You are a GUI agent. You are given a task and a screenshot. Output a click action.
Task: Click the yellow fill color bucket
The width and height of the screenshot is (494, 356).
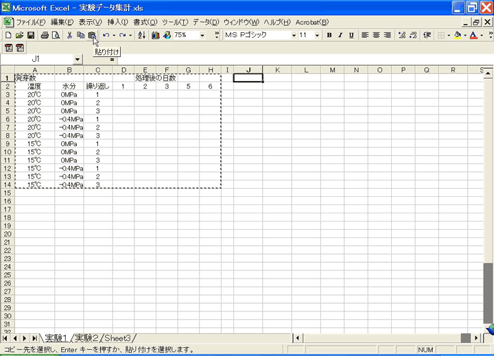457,35
